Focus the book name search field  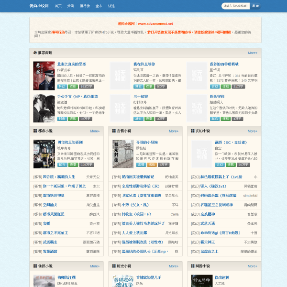pos(235,6)
